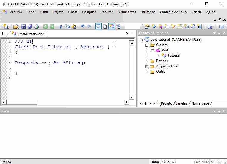
Task: Click the Print toolbar icon
Action: click(x=37, y=26)
